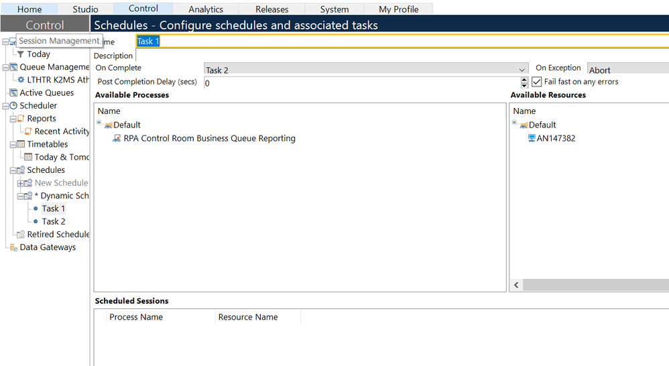Select Today under Session Management
The width and height of the screenshot is (669, 366).
pyautogui.click(x=38, y=54)
